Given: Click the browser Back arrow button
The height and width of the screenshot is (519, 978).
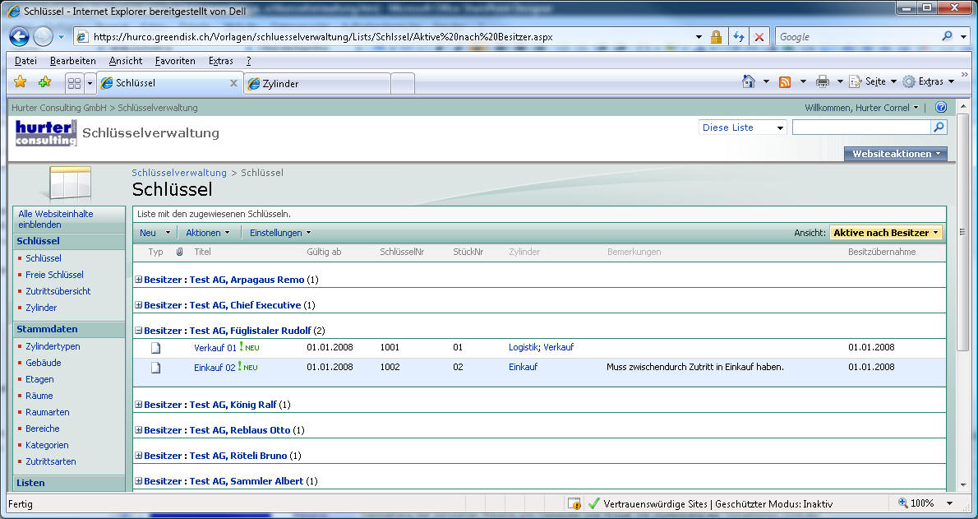Looking at the screenshot, I should [x=20, y=37].
